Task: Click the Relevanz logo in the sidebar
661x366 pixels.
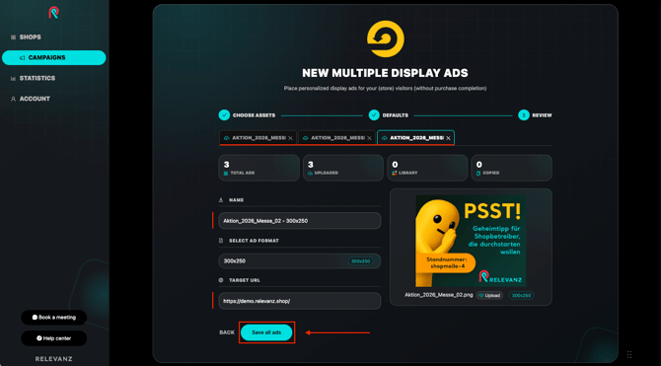Action: click(x=53, y=13)
